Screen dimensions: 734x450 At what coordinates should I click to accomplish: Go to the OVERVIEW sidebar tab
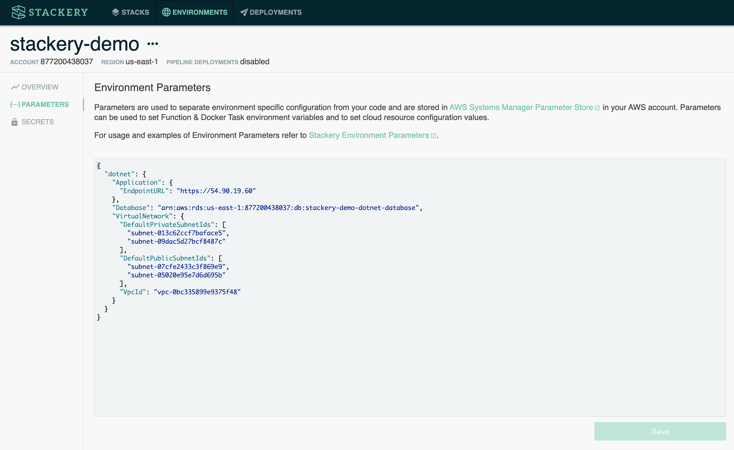point(34,87)
